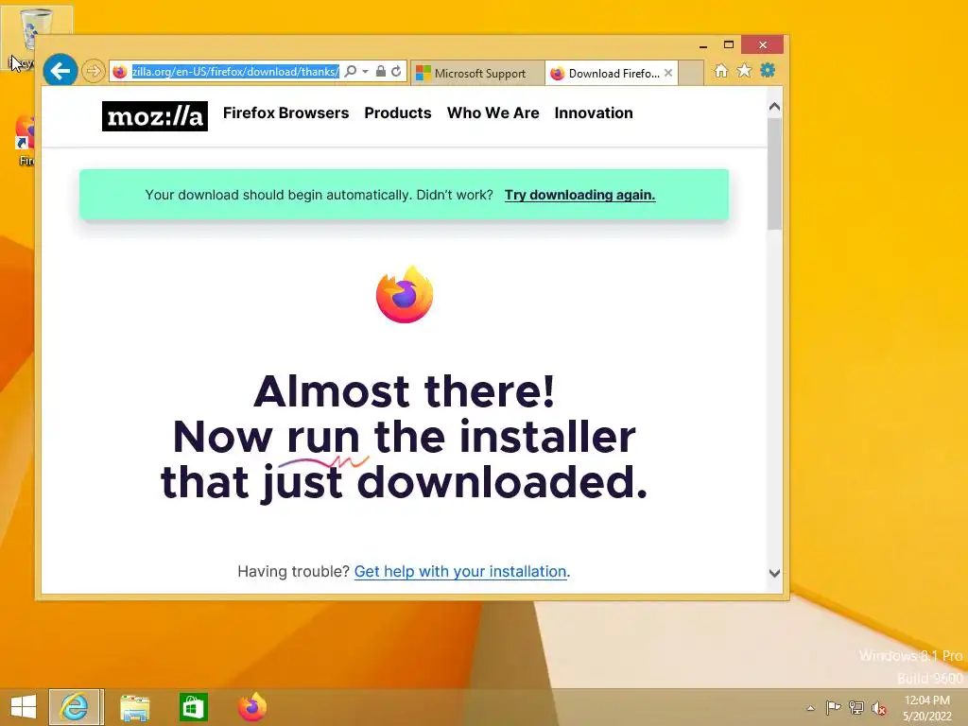
Task: Click the Action Center flag icon
Action: 833,707
